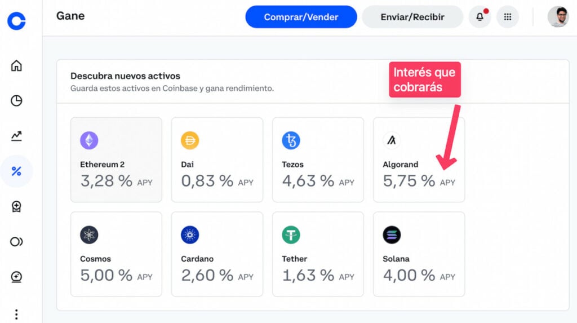
Task: Open the rewards badge sidebar icon
Action: pyautogui.click(x=16, y=206)
